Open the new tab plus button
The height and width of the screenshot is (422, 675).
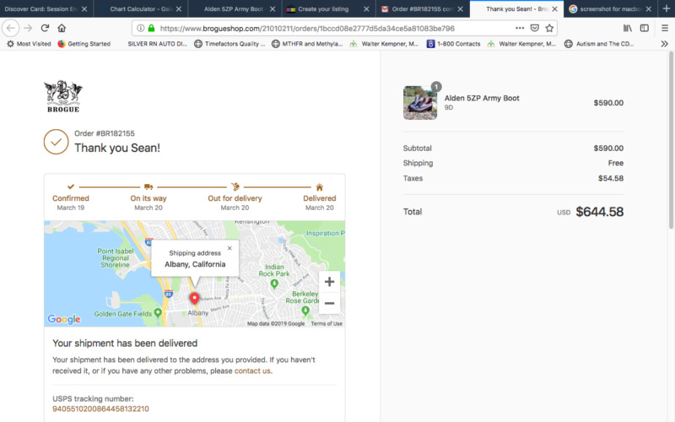point(665,8)
